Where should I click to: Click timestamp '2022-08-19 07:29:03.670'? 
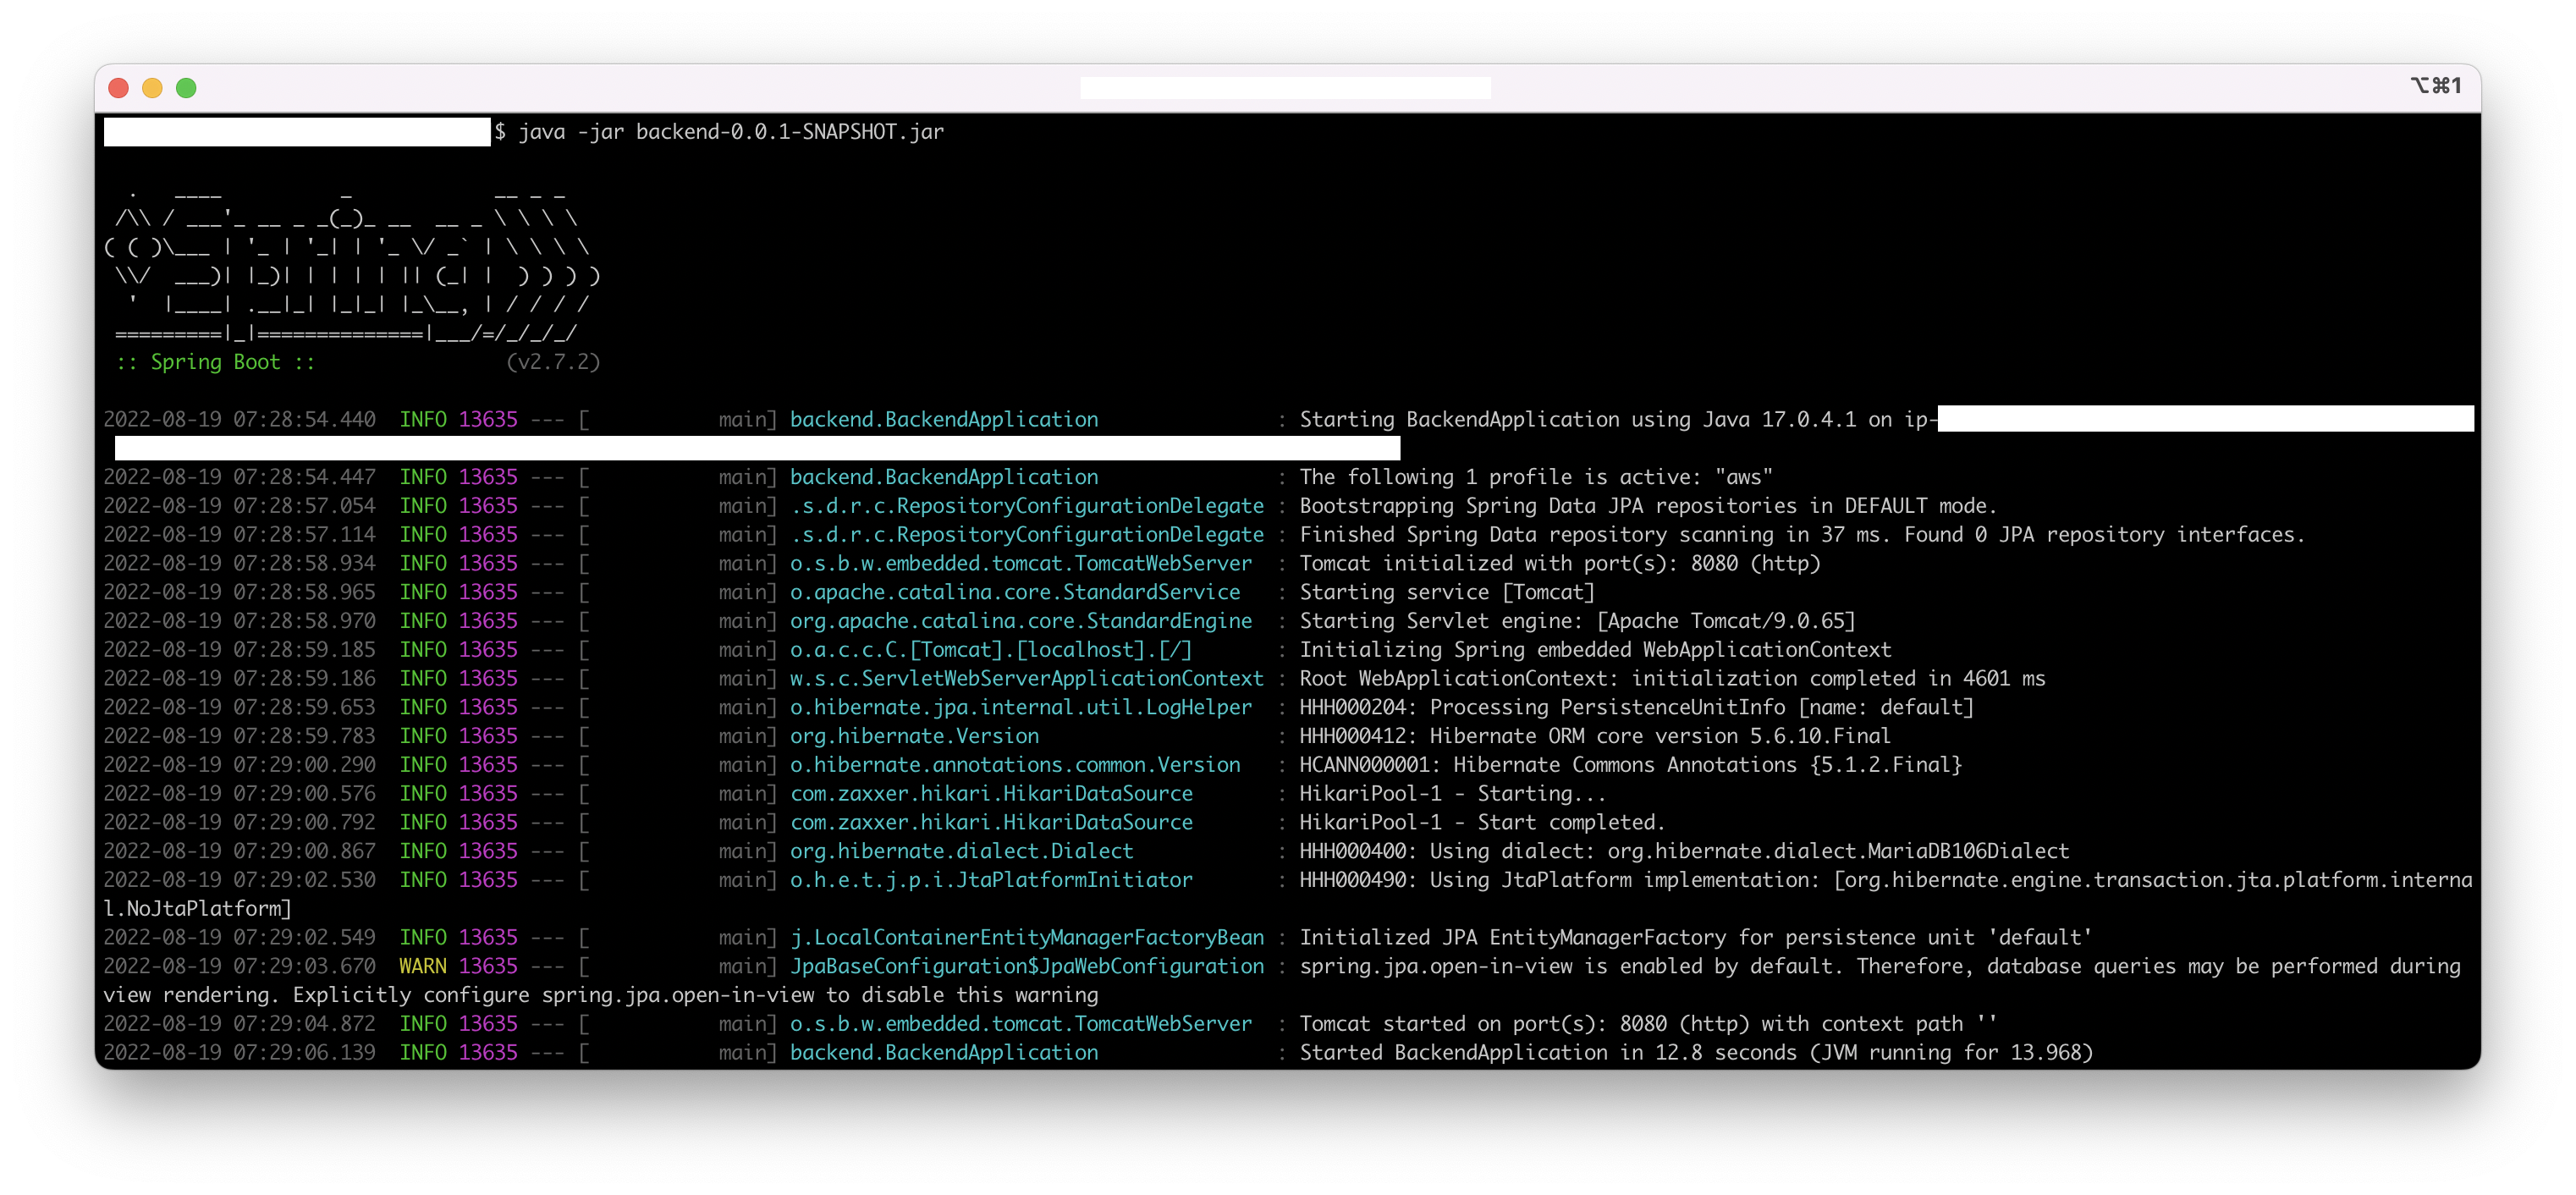(x=240, y=967)
